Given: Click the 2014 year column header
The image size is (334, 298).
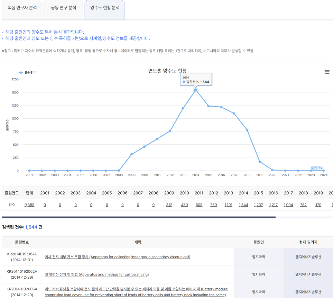Looking at the screenshot, I should tap(243, 193).
